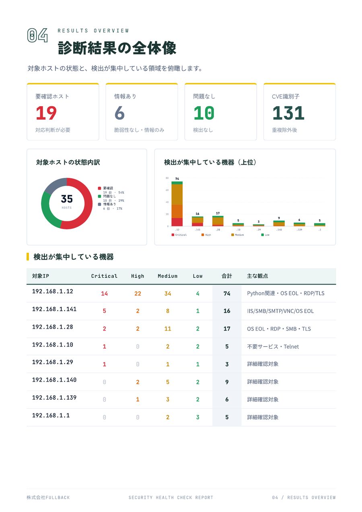Click total 9 in 192.168.1.140 row
This screenshot has height=512, width=362.
227,382
